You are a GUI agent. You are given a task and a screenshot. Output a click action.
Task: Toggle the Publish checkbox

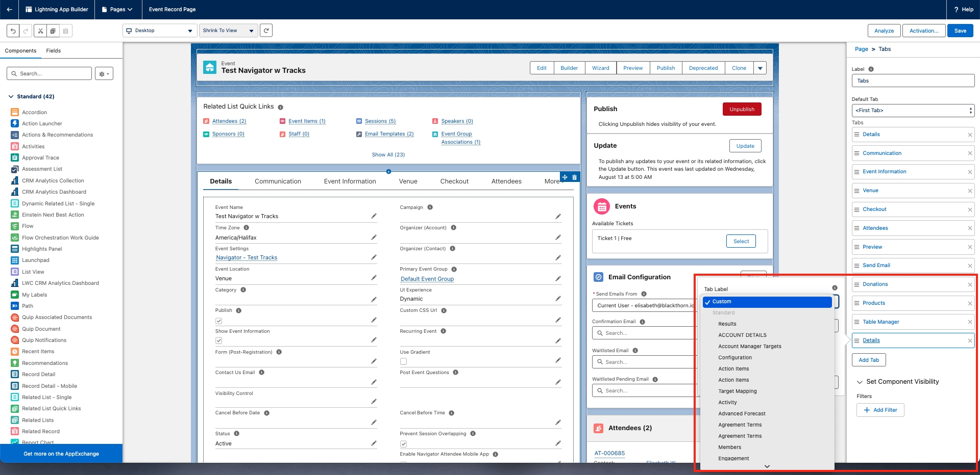coord(218,321)
